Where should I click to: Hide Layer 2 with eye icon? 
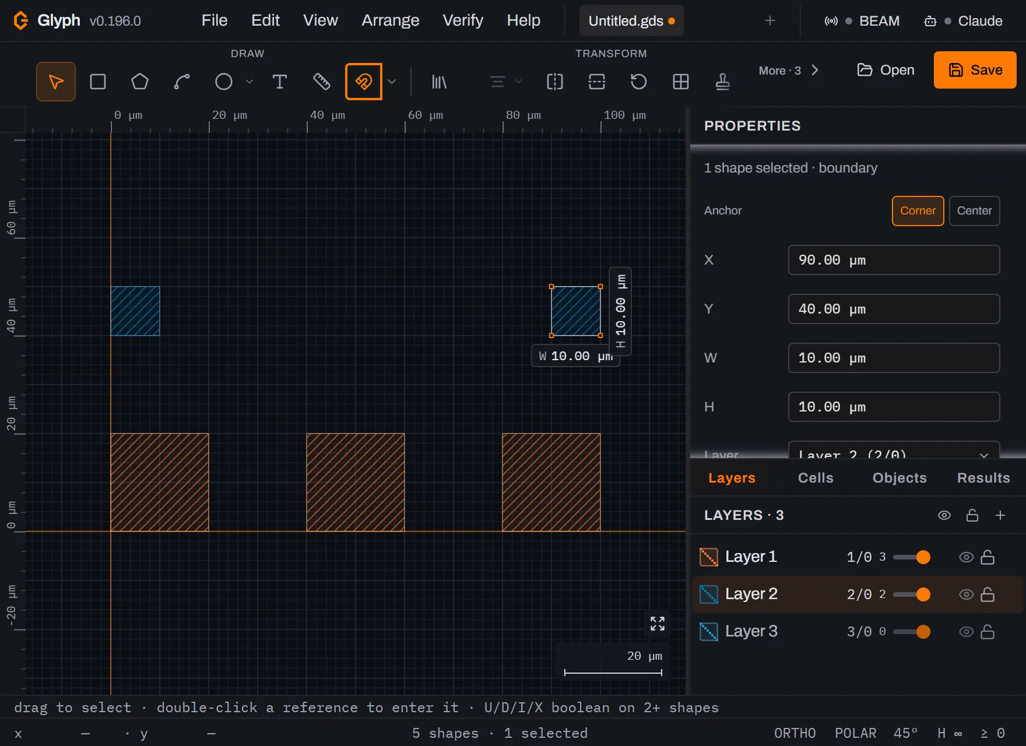pos(967,594)
